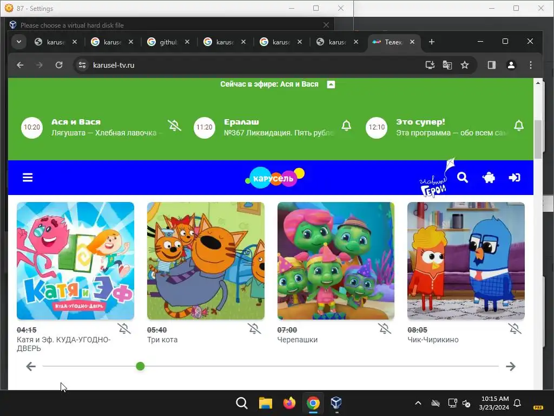
Task: Click the 10:20 time badge
Action: (x=32, y=127)
